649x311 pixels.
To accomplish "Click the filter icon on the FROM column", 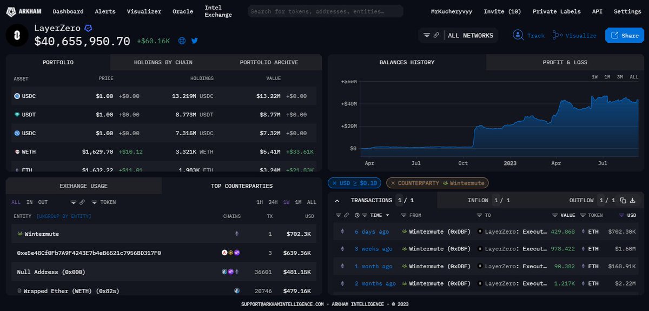I will [x=405, y=215].
